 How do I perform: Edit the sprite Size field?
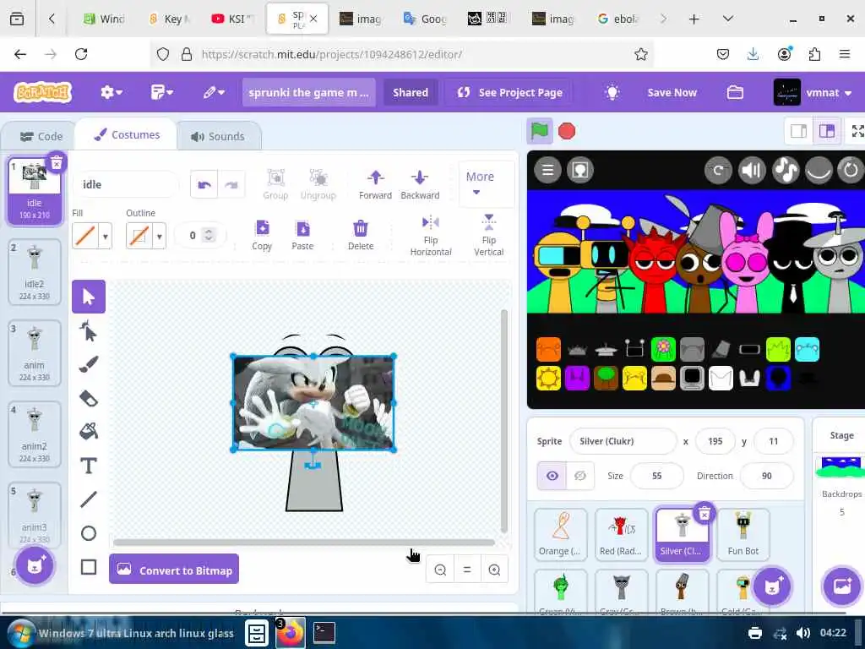pos(656,476)
